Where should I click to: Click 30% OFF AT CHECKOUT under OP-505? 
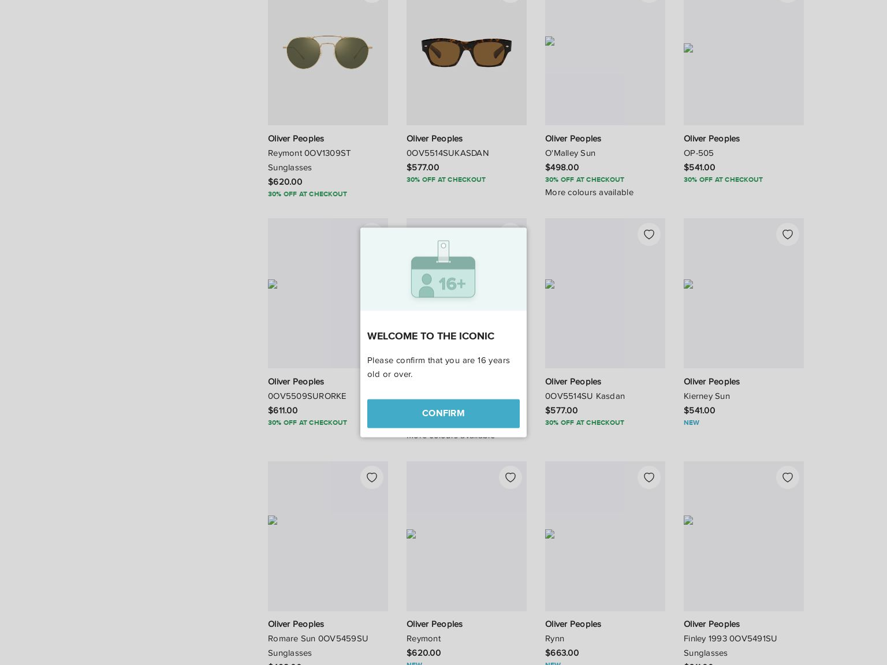pos(723,180)
